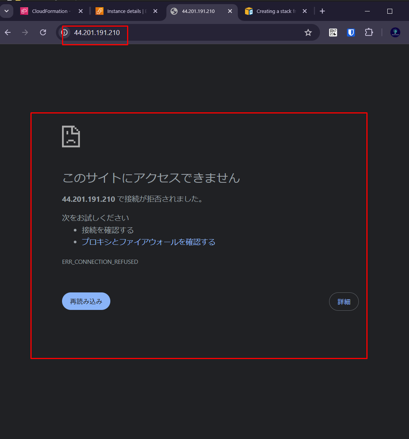The image size is (409, 439).
Task: Switch to the Instance details tab
Action: coord(125,11)
